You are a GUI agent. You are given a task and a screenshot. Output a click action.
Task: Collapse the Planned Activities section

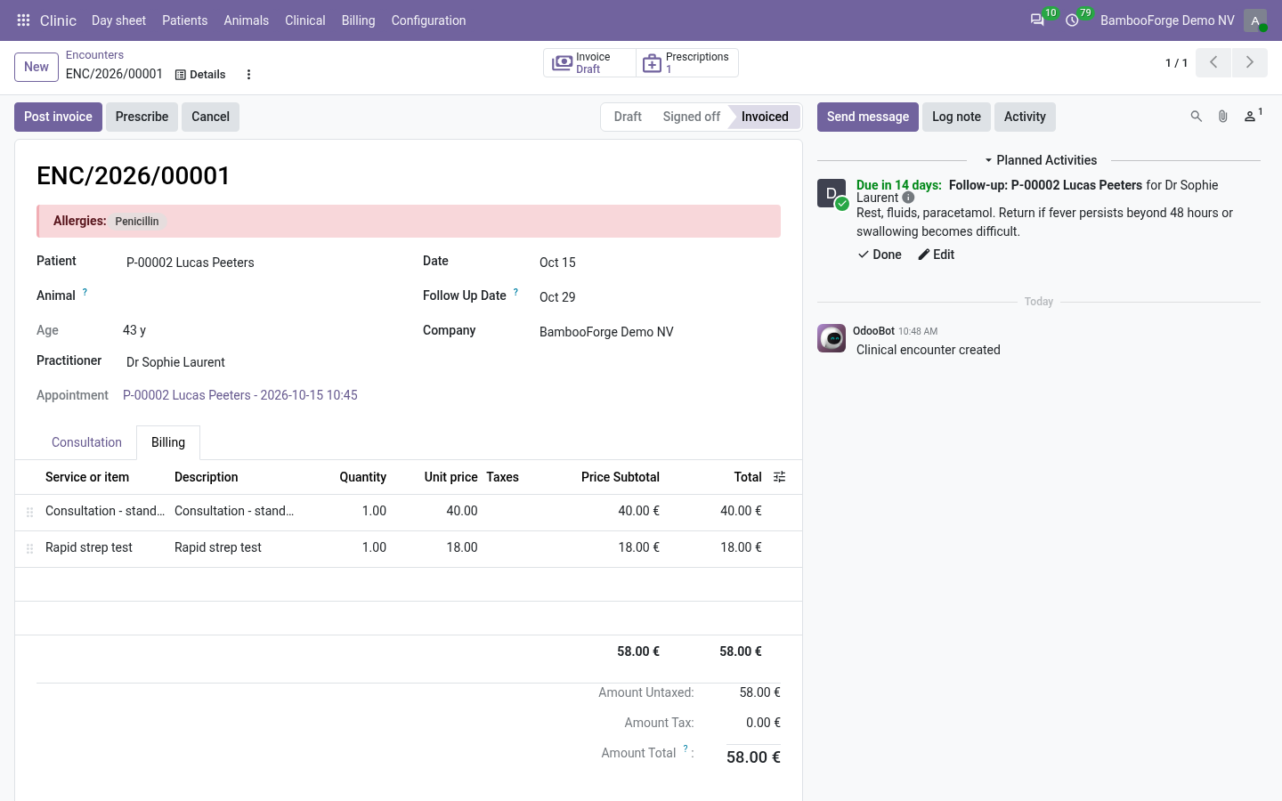[1040, 160]
